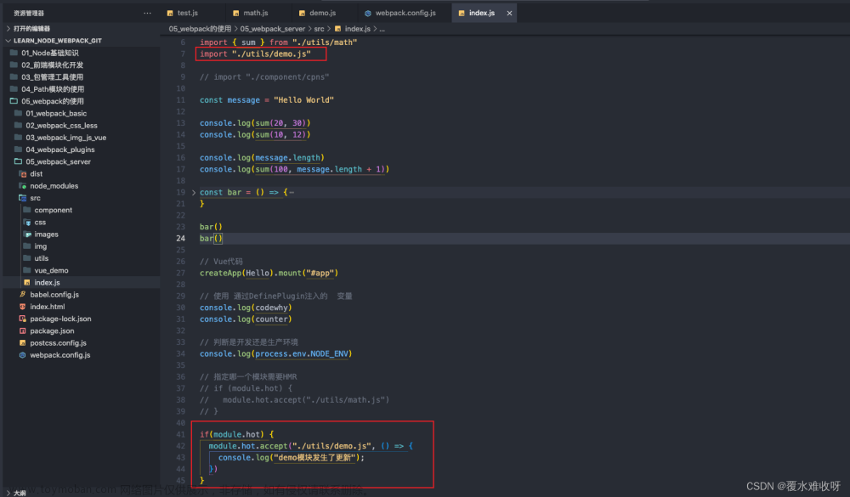The image size is (850, 497).
Task: Click the index.js breadcrumb segment
Action: tap(357, 29)
